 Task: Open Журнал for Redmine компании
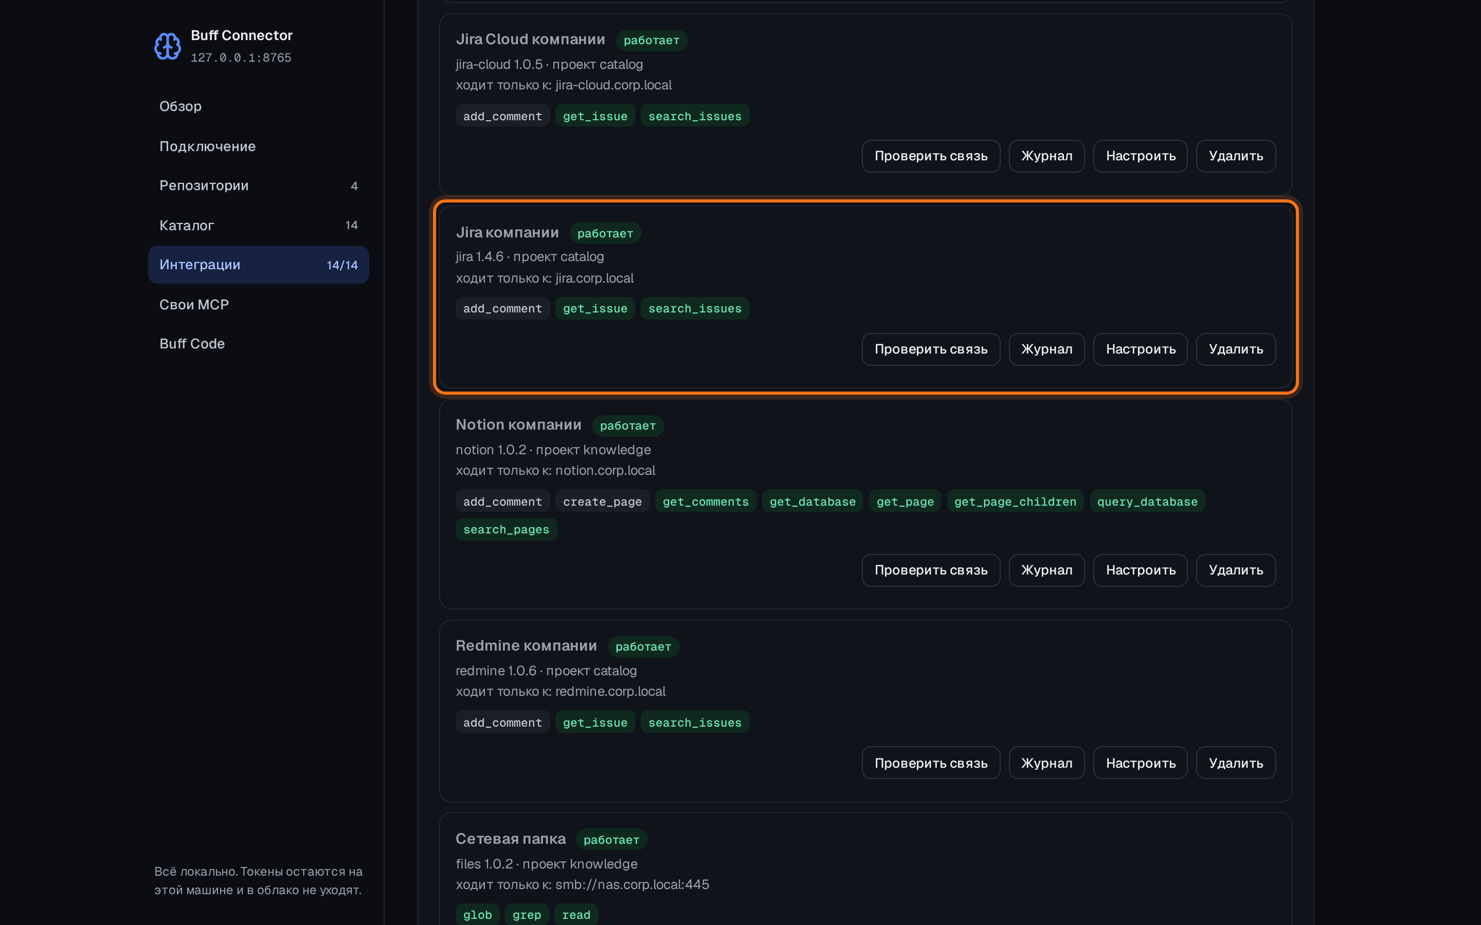1046,763
